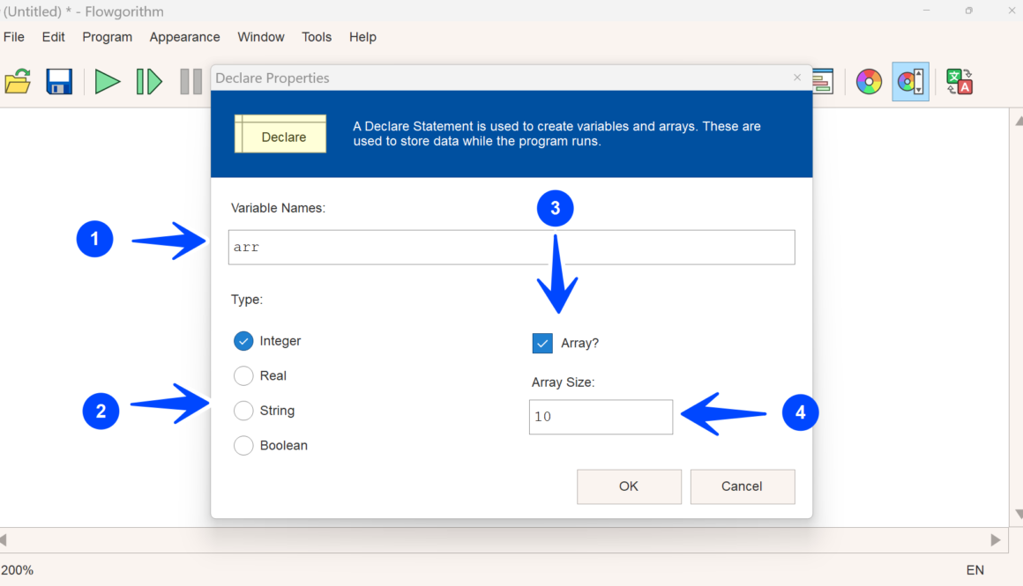Image resolution: width=1023 pixels, height=586 pixels.
Task: Close the Declare Properties dialog
Action: click(797, 78)
